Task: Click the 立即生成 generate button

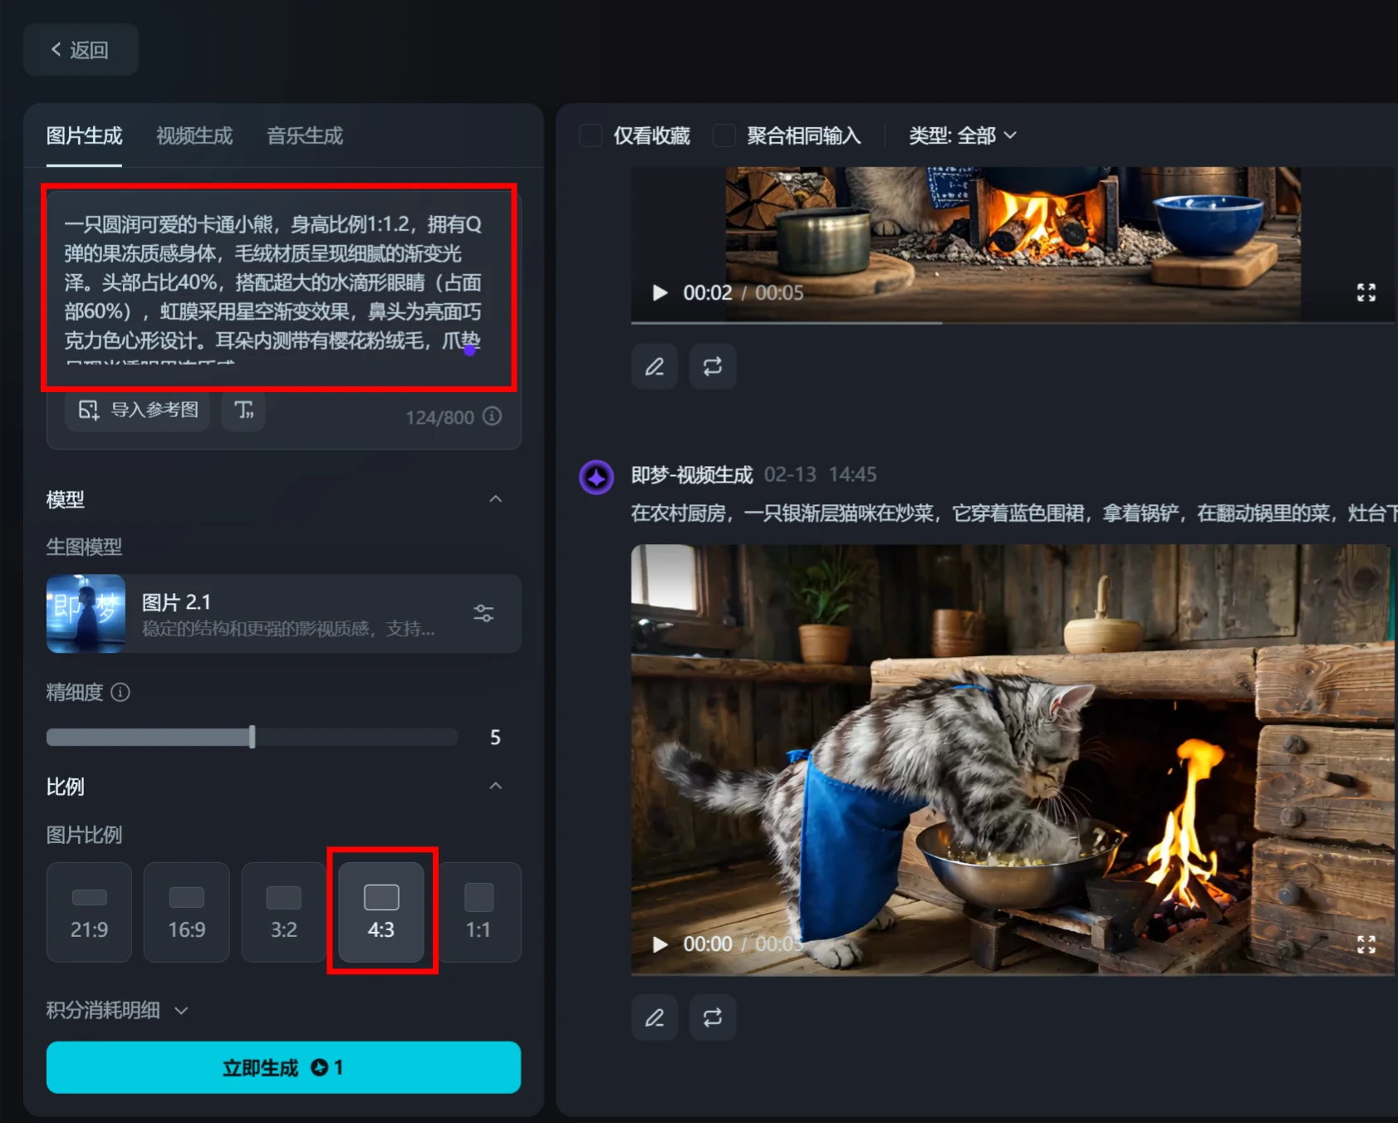Action: pyautogui.click(x=283, y=1067)
